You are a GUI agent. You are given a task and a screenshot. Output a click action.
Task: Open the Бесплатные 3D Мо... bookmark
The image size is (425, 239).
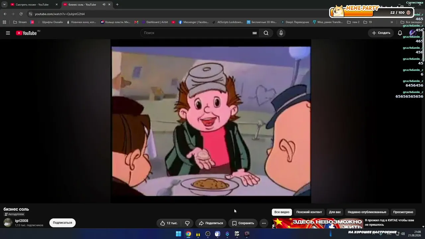pyautogui.click(x=262, y=22)
